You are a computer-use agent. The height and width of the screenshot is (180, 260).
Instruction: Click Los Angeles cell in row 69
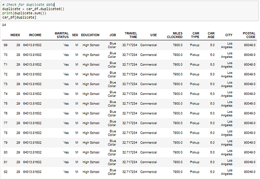[x=227, y=45]
